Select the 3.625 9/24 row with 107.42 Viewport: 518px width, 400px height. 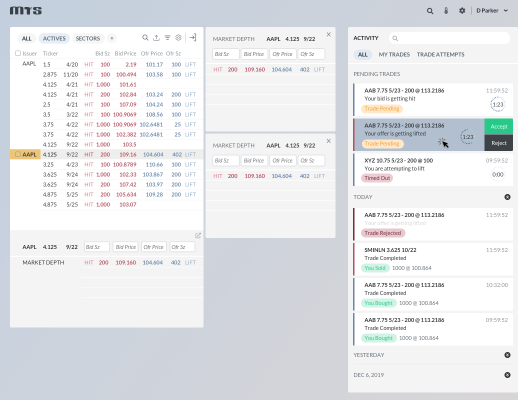coord(121,184)
